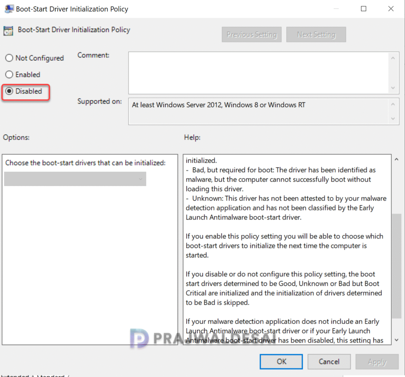The width and height of the screenshot is (405, 377).
Task: Click the Help panel scroll up arrow
Action: coord(396,159)
